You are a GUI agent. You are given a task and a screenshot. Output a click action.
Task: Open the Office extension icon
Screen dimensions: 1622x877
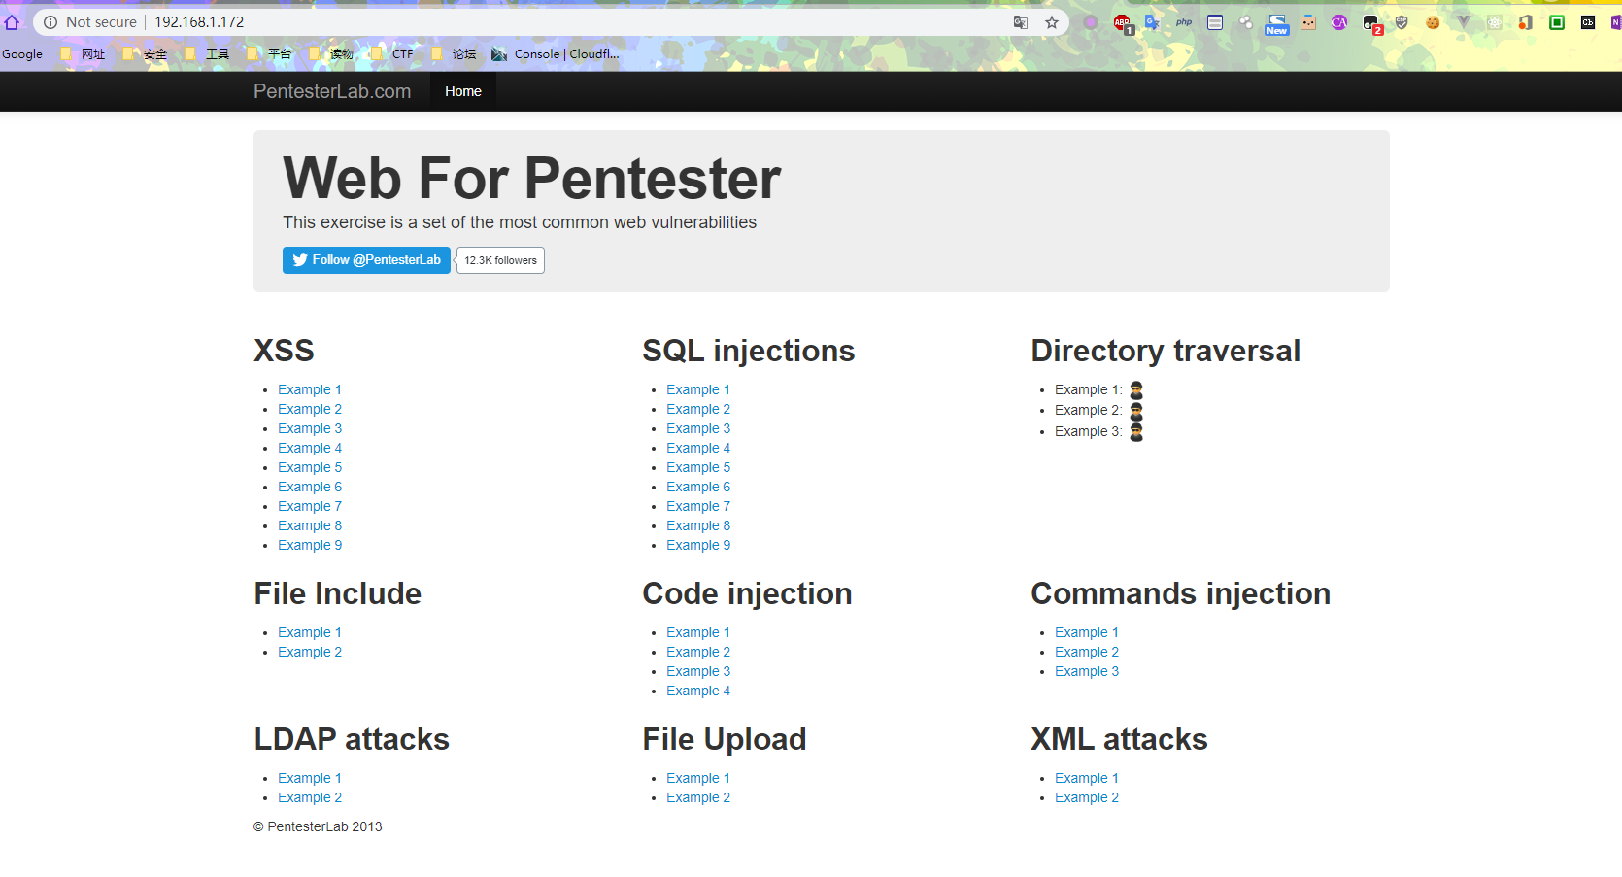click(x=1526, y=22)
